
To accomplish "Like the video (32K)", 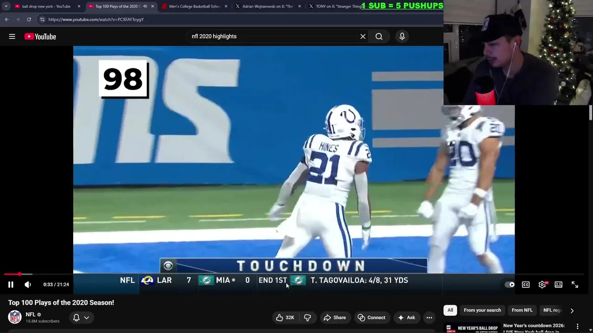I will point(285,317).
